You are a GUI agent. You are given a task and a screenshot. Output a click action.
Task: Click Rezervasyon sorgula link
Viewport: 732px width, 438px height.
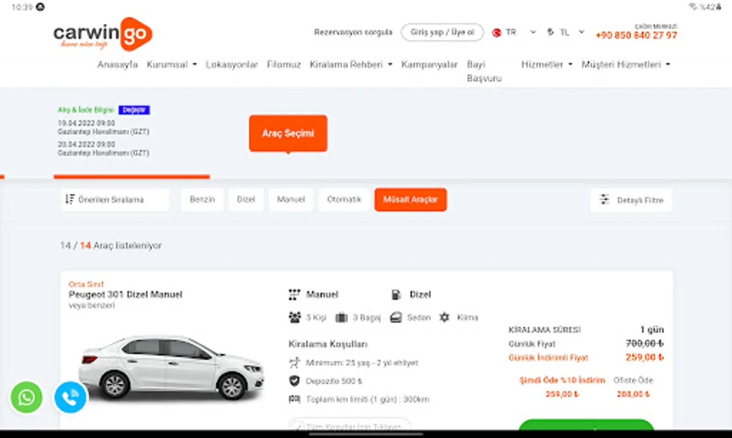353,32
